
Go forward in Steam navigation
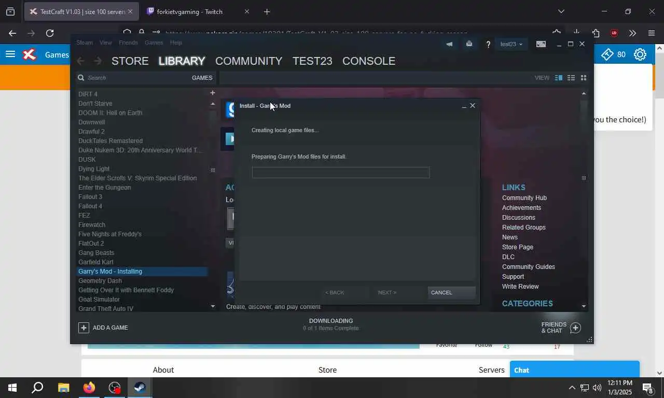click(98, 61)
